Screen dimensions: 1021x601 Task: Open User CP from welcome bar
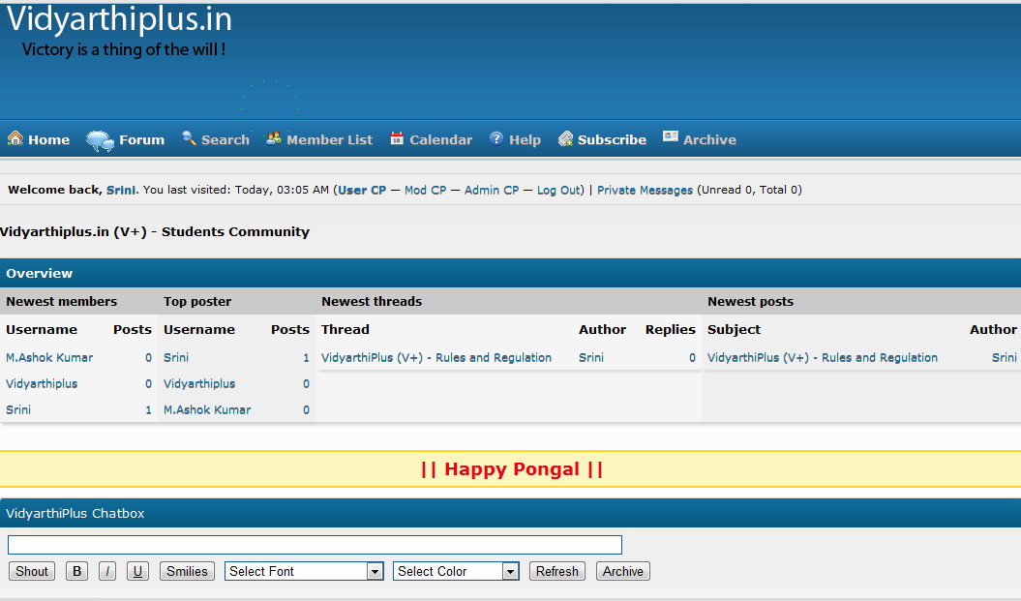(362, 190)
